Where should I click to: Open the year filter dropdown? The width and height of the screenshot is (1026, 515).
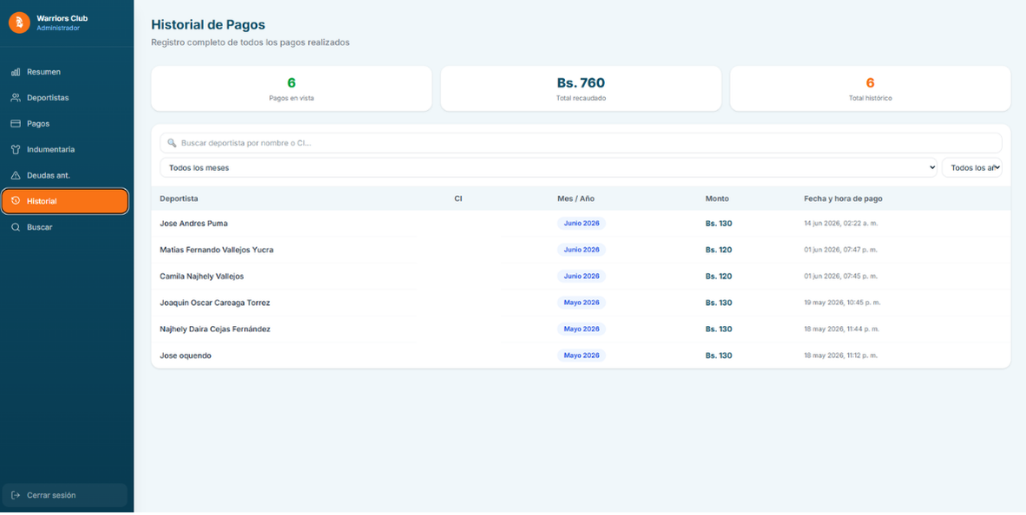(971, 168)
